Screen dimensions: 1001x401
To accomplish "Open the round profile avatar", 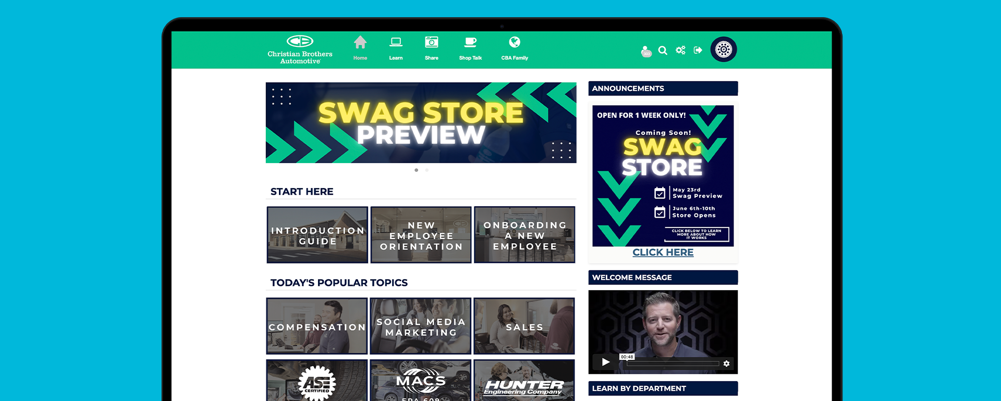I will pyautogui.click(x=724, y=49).
